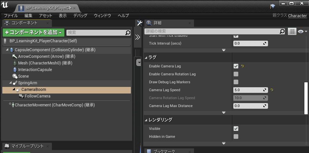
Task: Click the Mesh character skeletal icon
Action: (15, 63)
